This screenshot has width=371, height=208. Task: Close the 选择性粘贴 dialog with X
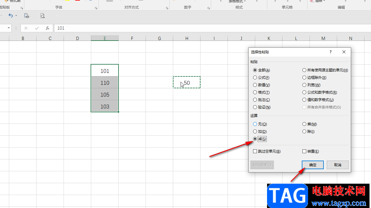344,52
